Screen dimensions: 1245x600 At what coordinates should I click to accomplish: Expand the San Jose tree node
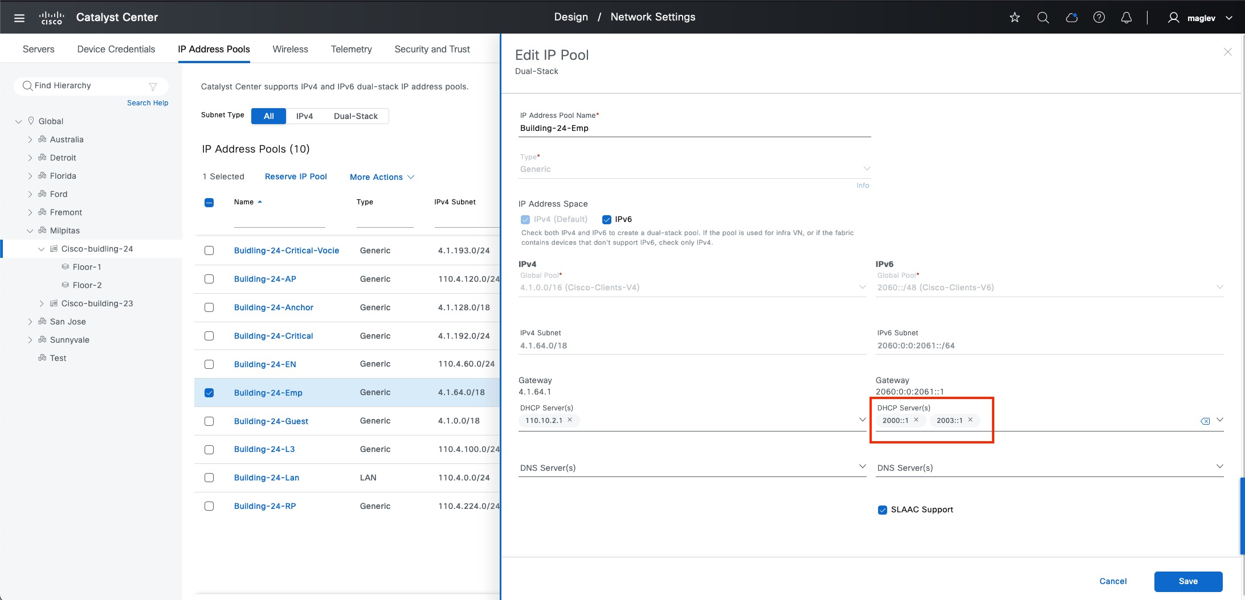click(30, 322)
